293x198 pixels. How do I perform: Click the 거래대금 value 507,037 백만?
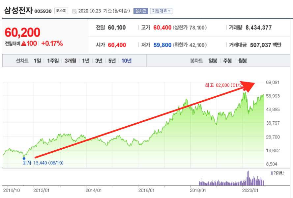coord(266,45)
